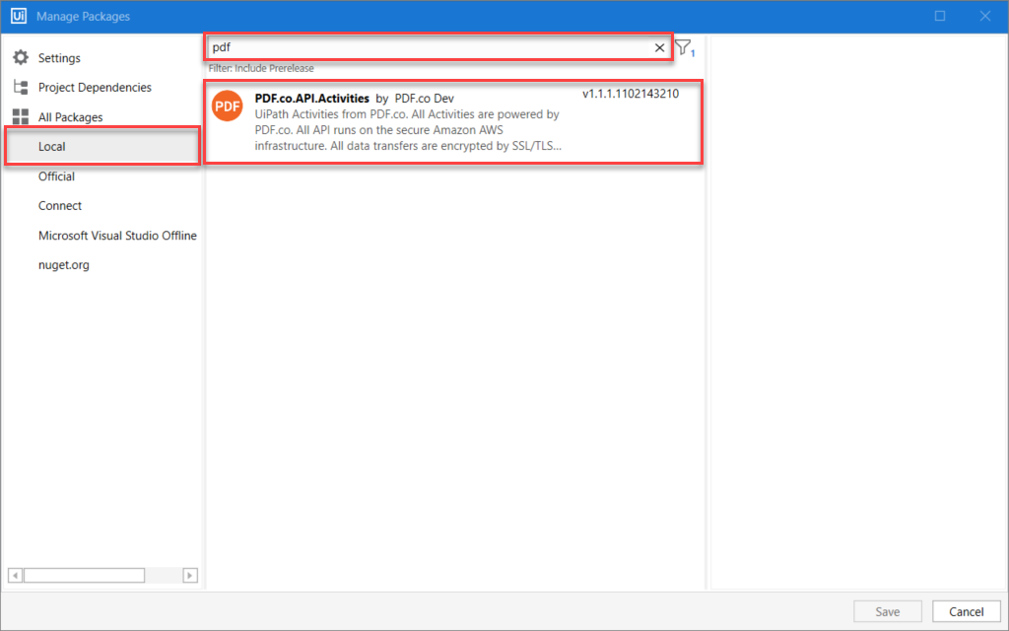Click the sidebar horizontal scrollbar thumb
This screenshot has height=631, width=1009.
click(x=85, y=575)
